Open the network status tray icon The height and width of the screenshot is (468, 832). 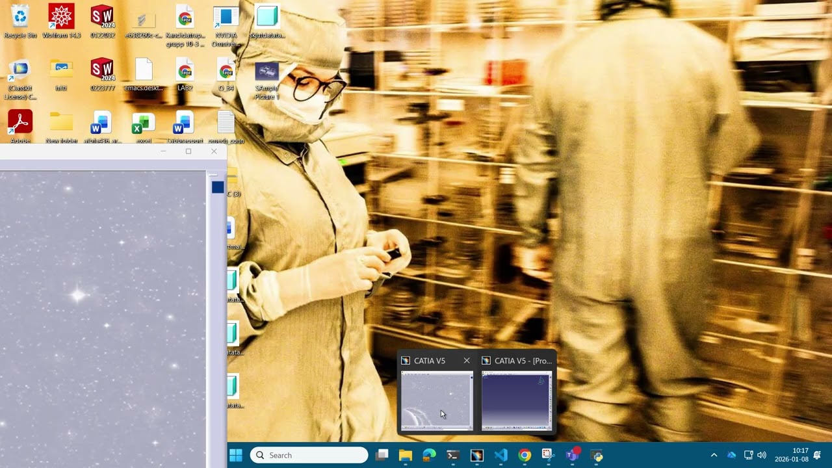click(748, 455)
